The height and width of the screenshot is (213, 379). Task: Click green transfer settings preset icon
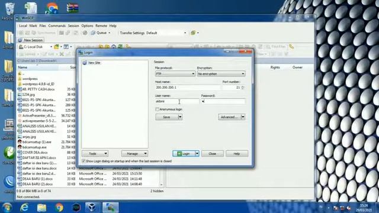click(193, 33)
